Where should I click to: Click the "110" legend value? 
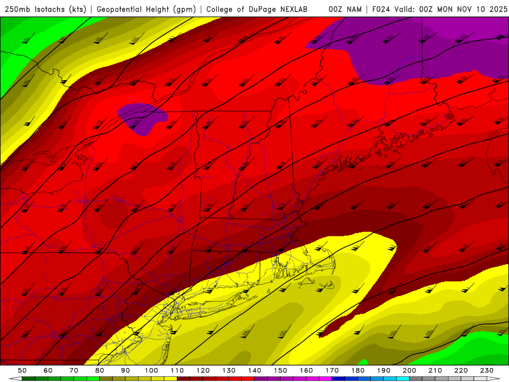click(178, 371)
